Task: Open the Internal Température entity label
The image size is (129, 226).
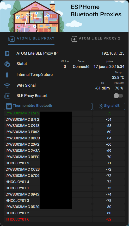Action: tap(34, 75)
